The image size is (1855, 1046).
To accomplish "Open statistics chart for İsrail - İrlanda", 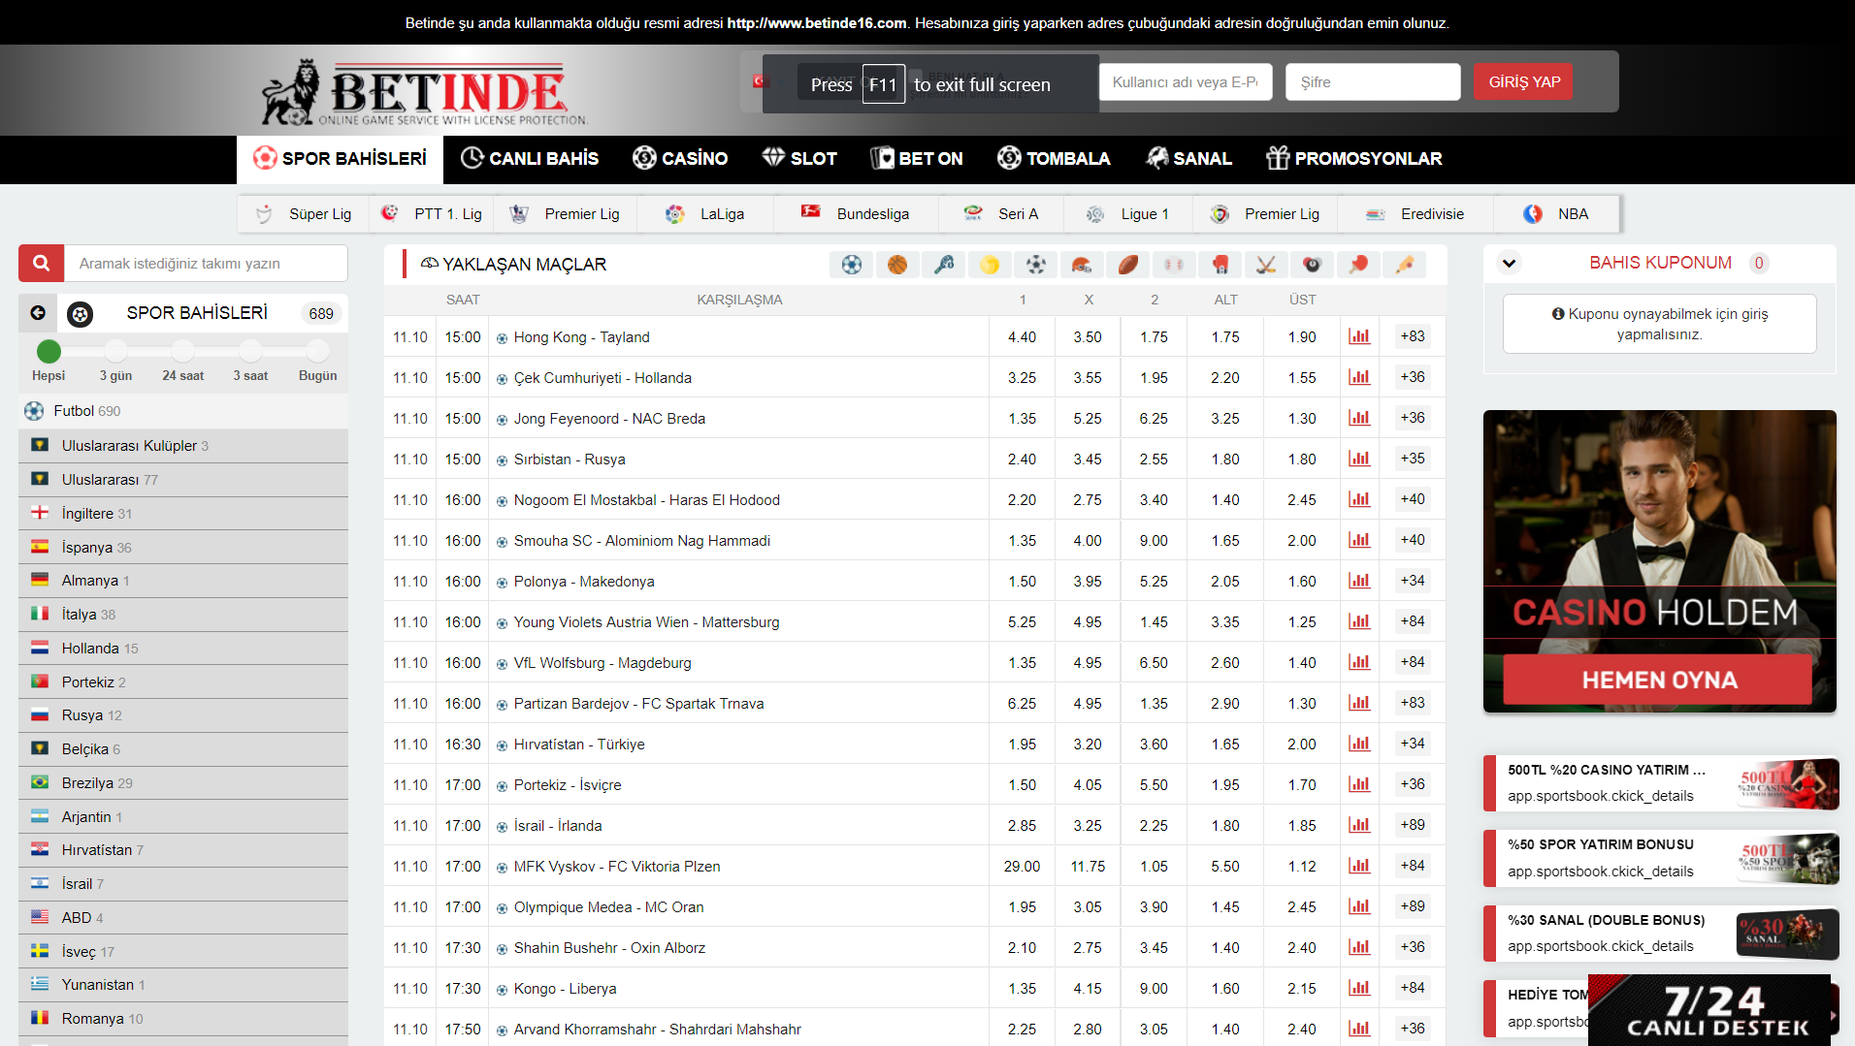I will [1359, 825].
